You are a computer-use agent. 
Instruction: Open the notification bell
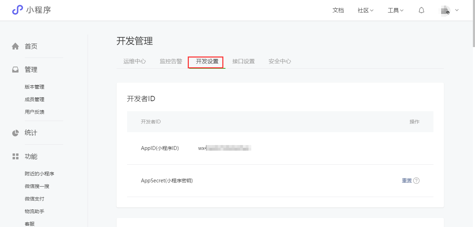pyautogui.click(x=421, y=10)
